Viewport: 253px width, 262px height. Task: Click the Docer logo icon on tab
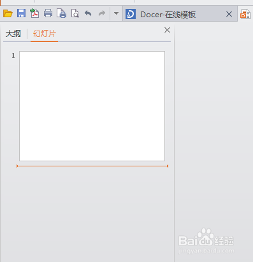point(131,14)
